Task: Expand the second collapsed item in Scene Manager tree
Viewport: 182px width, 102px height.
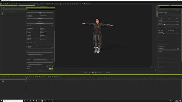Action: pos(1,13)
